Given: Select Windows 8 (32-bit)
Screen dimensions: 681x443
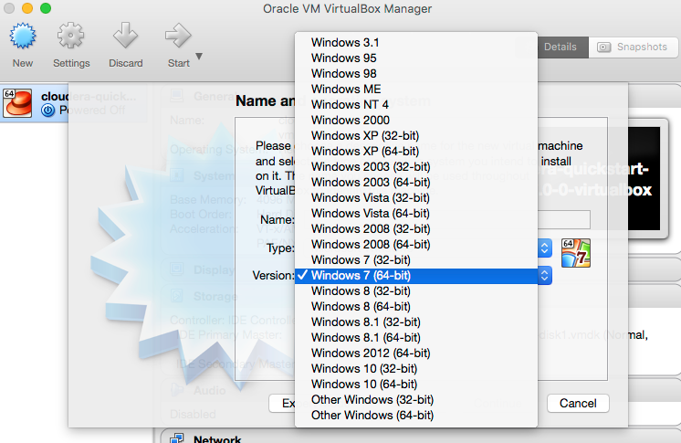Looking at the screenshot, I should [416, 290].
